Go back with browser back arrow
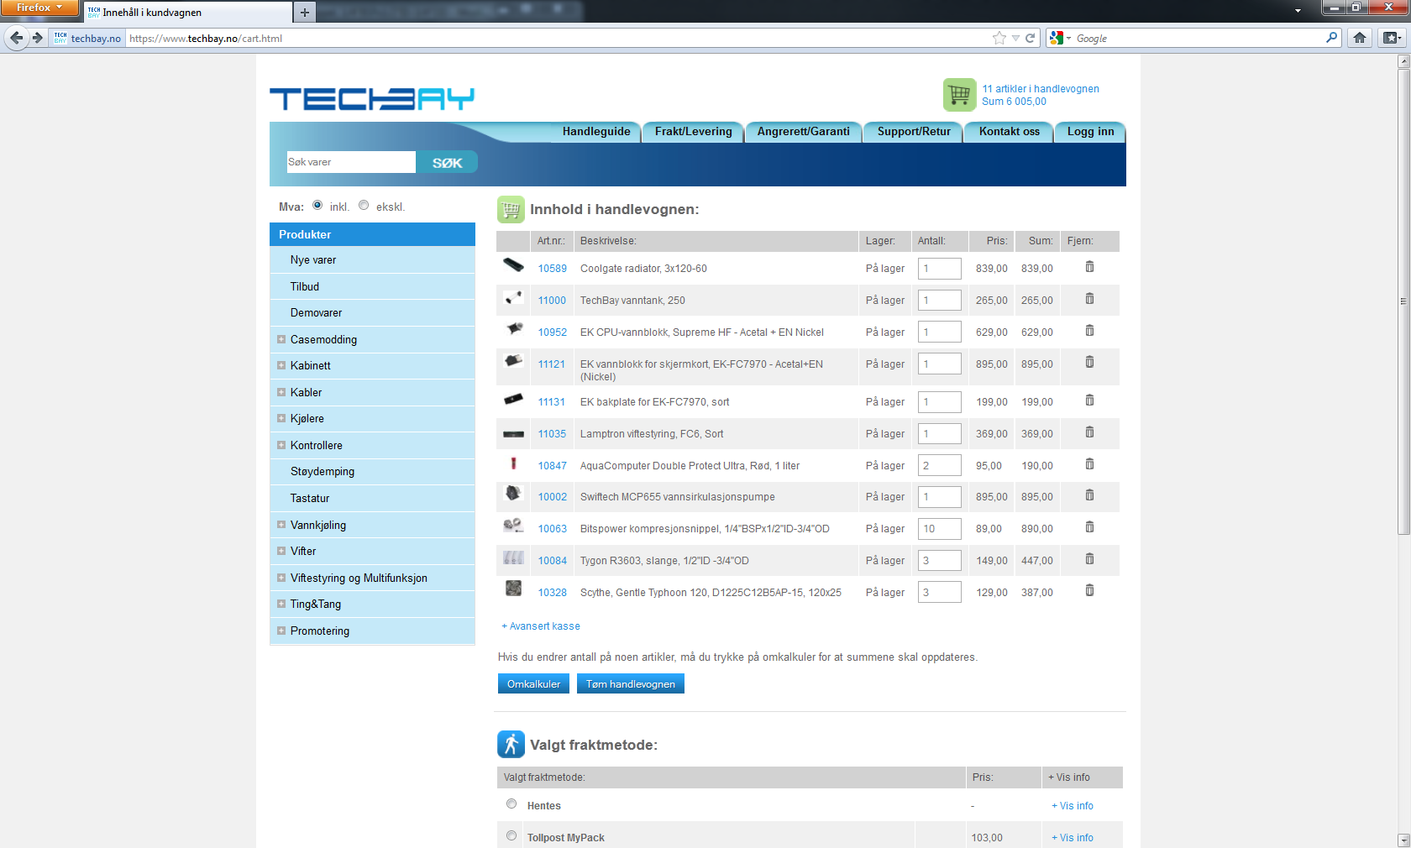This screenshot has height=848, width=1411. 17,38
